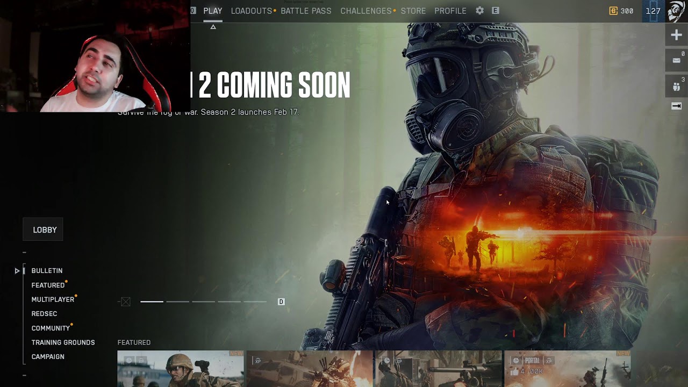Click the '2 COMING SOON' headline
The height and width of the screenshot is (387, 688).
274,85
